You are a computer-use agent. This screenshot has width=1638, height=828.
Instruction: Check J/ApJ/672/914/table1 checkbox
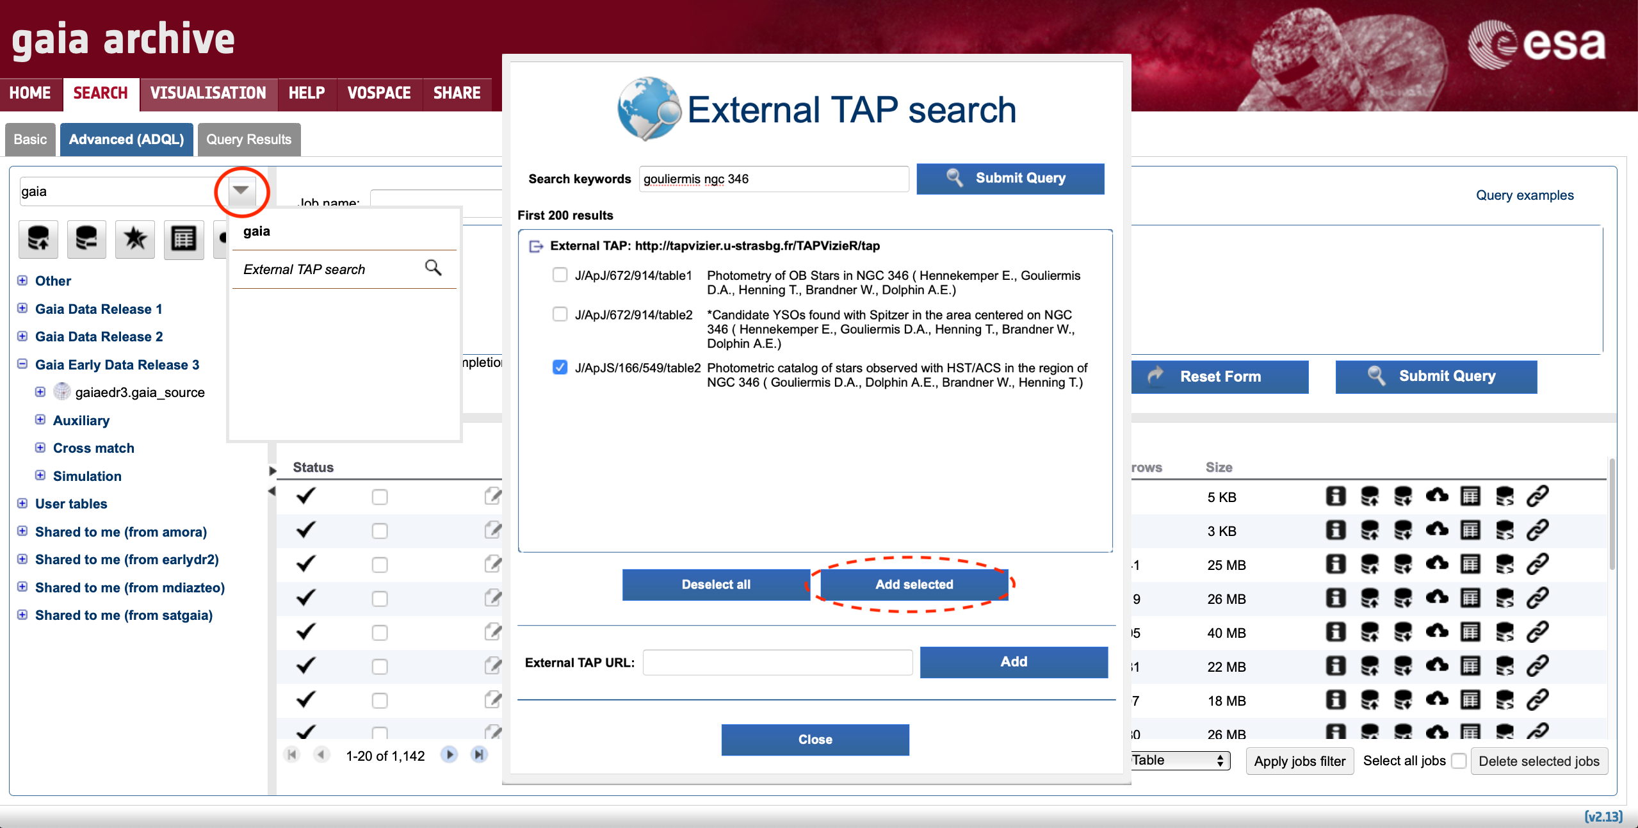(560, 275)
